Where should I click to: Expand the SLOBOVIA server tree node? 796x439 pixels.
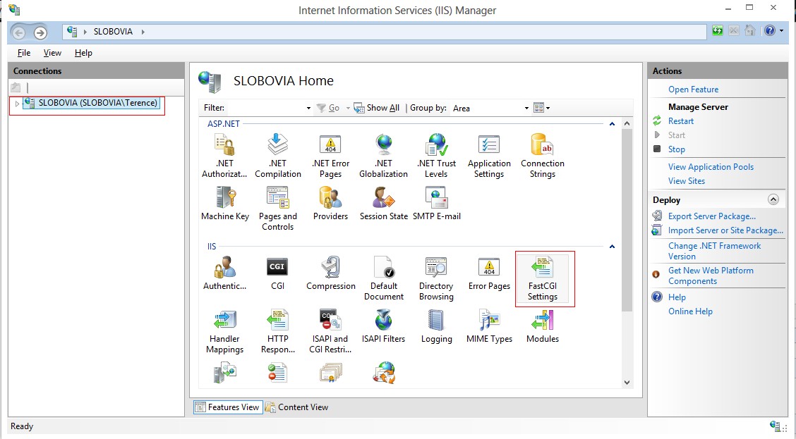(x=17, y=104)
